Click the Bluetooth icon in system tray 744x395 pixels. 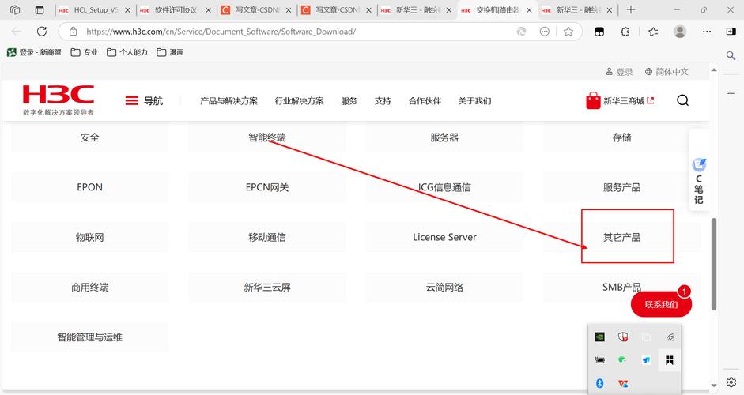point(600,383)
